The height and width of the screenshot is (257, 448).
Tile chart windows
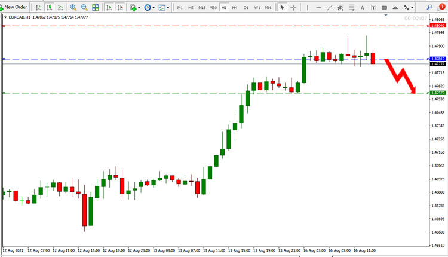click(x=96, y=7)
